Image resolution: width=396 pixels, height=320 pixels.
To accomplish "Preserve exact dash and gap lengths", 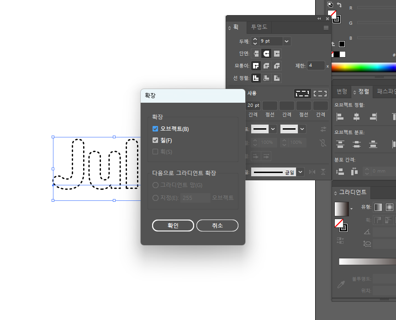I will click(302, 94).
